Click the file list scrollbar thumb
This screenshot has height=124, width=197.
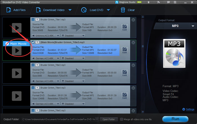143,46
